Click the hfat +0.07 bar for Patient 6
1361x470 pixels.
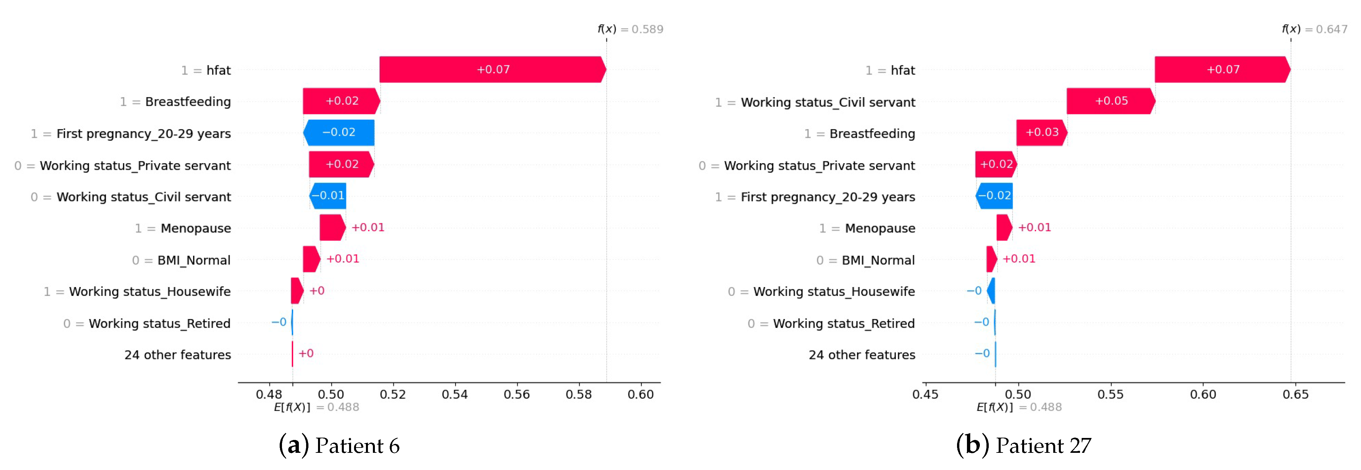pos(492,70)
